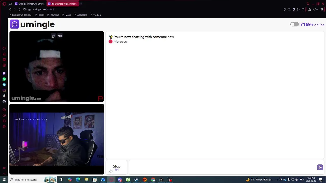This screenshot has height=183, width=326.
Task: Open the notification center icon
Action: pos(321,180)
